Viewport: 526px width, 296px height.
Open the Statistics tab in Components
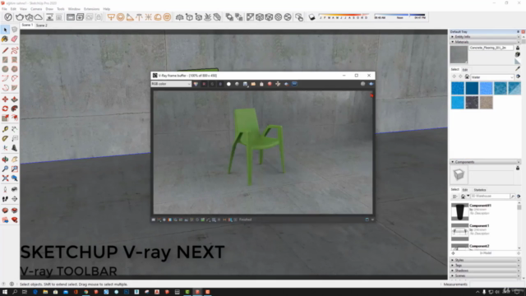point(480,190)
